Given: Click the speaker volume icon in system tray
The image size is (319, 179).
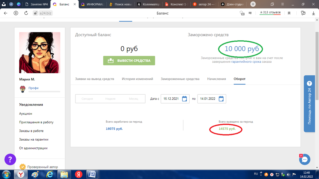Looking at the screenshot, I should click(x=288, y=174).
